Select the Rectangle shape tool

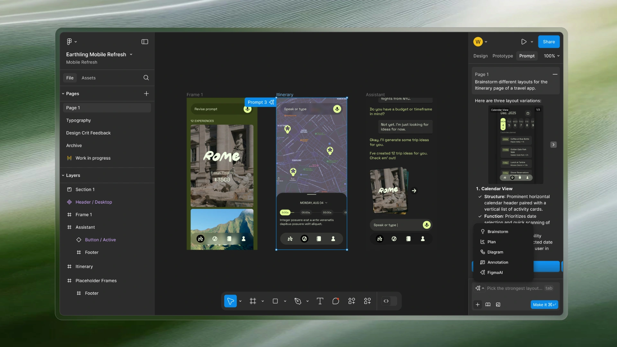(x=275, y=301)
